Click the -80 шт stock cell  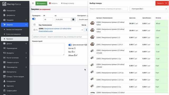coord(161,23)
